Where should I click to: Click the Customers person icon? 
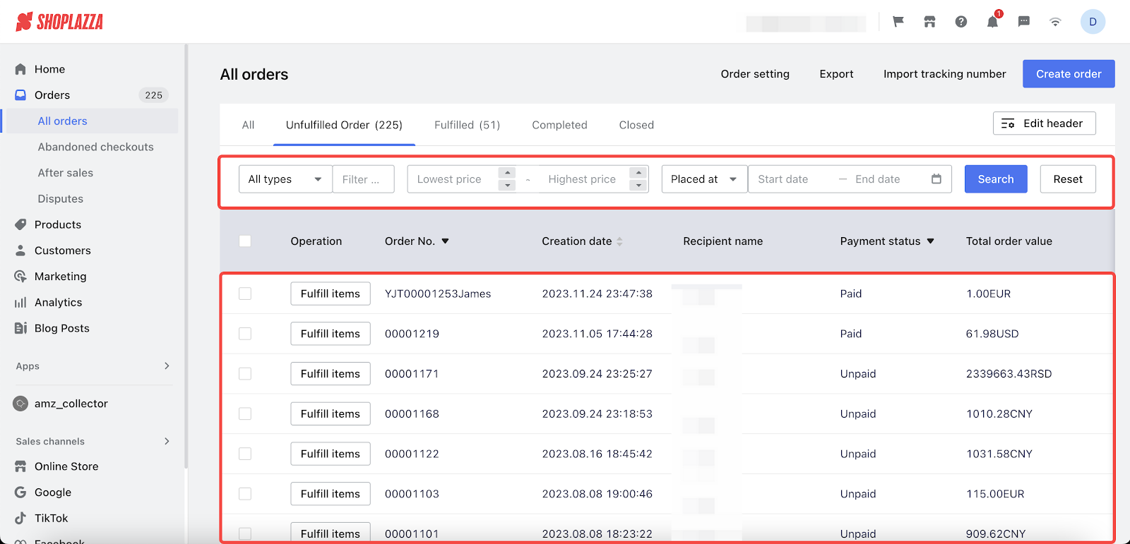20,250
